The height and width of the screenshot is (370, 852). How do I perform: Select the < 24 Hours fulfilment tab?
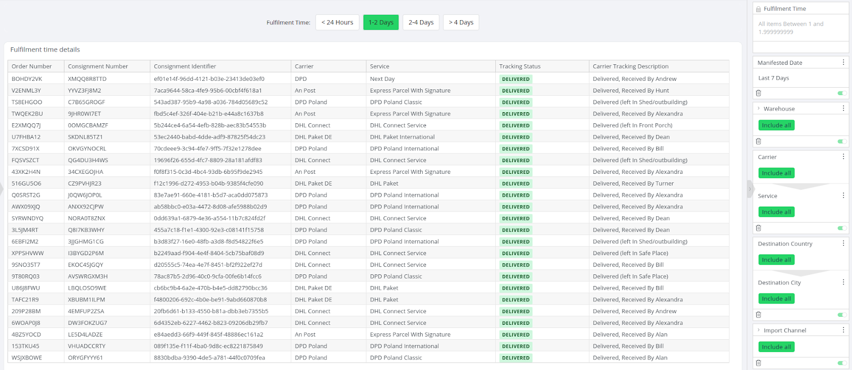[x=337, y=22]
